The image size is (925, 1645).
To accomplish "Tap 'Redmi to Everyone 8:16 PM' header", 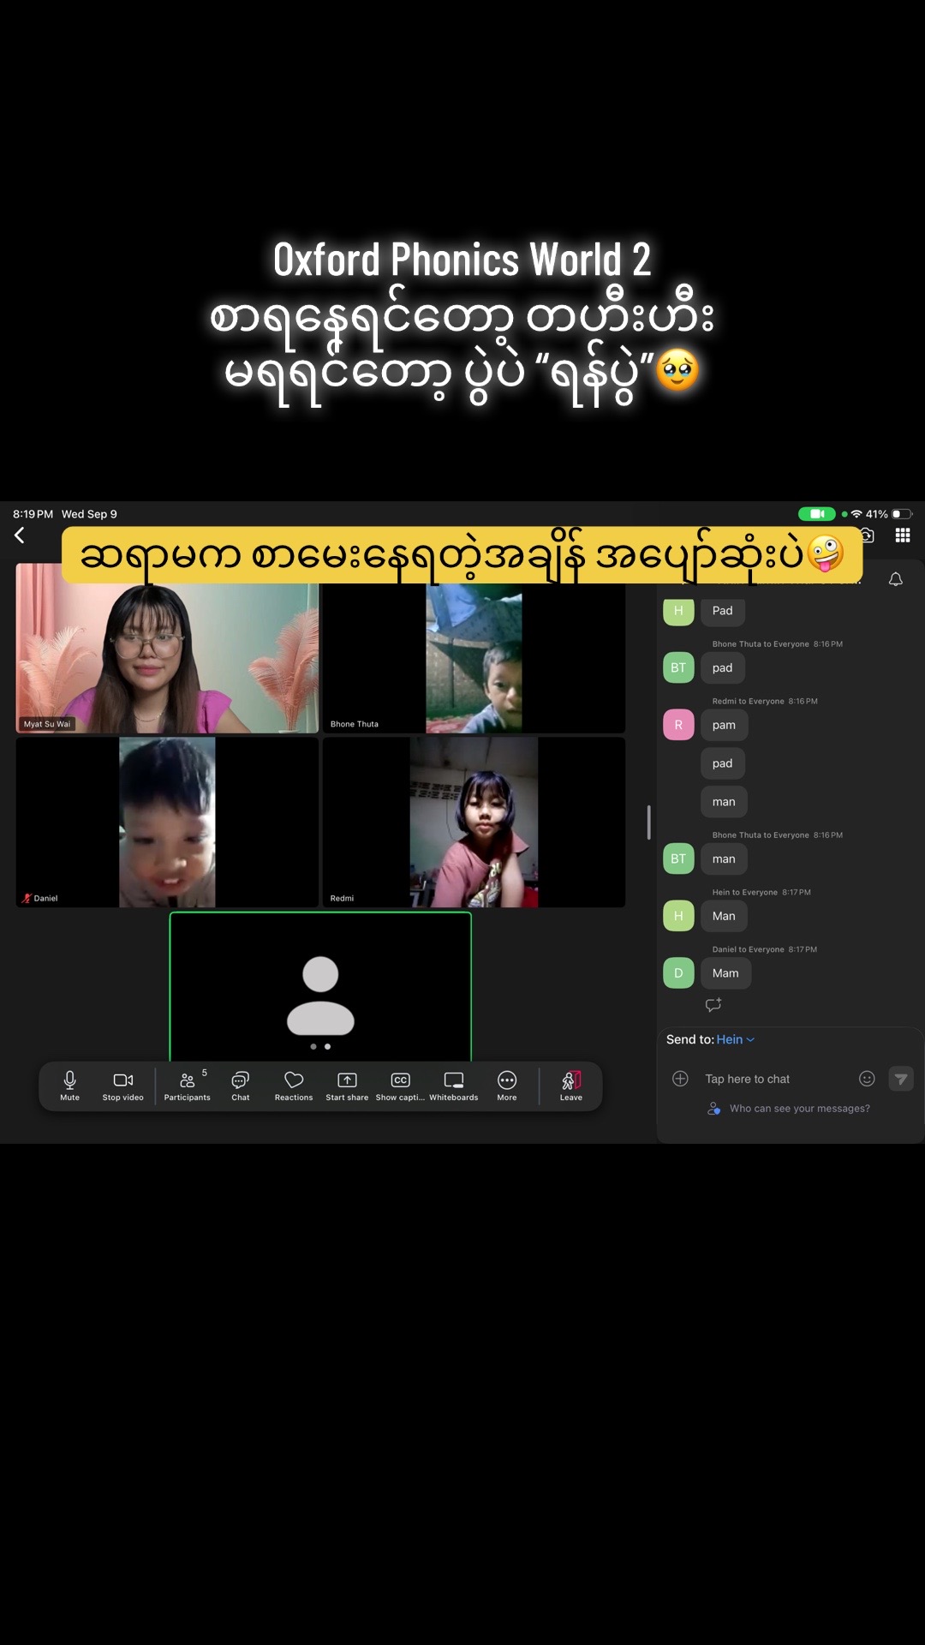I will point(765,701).
